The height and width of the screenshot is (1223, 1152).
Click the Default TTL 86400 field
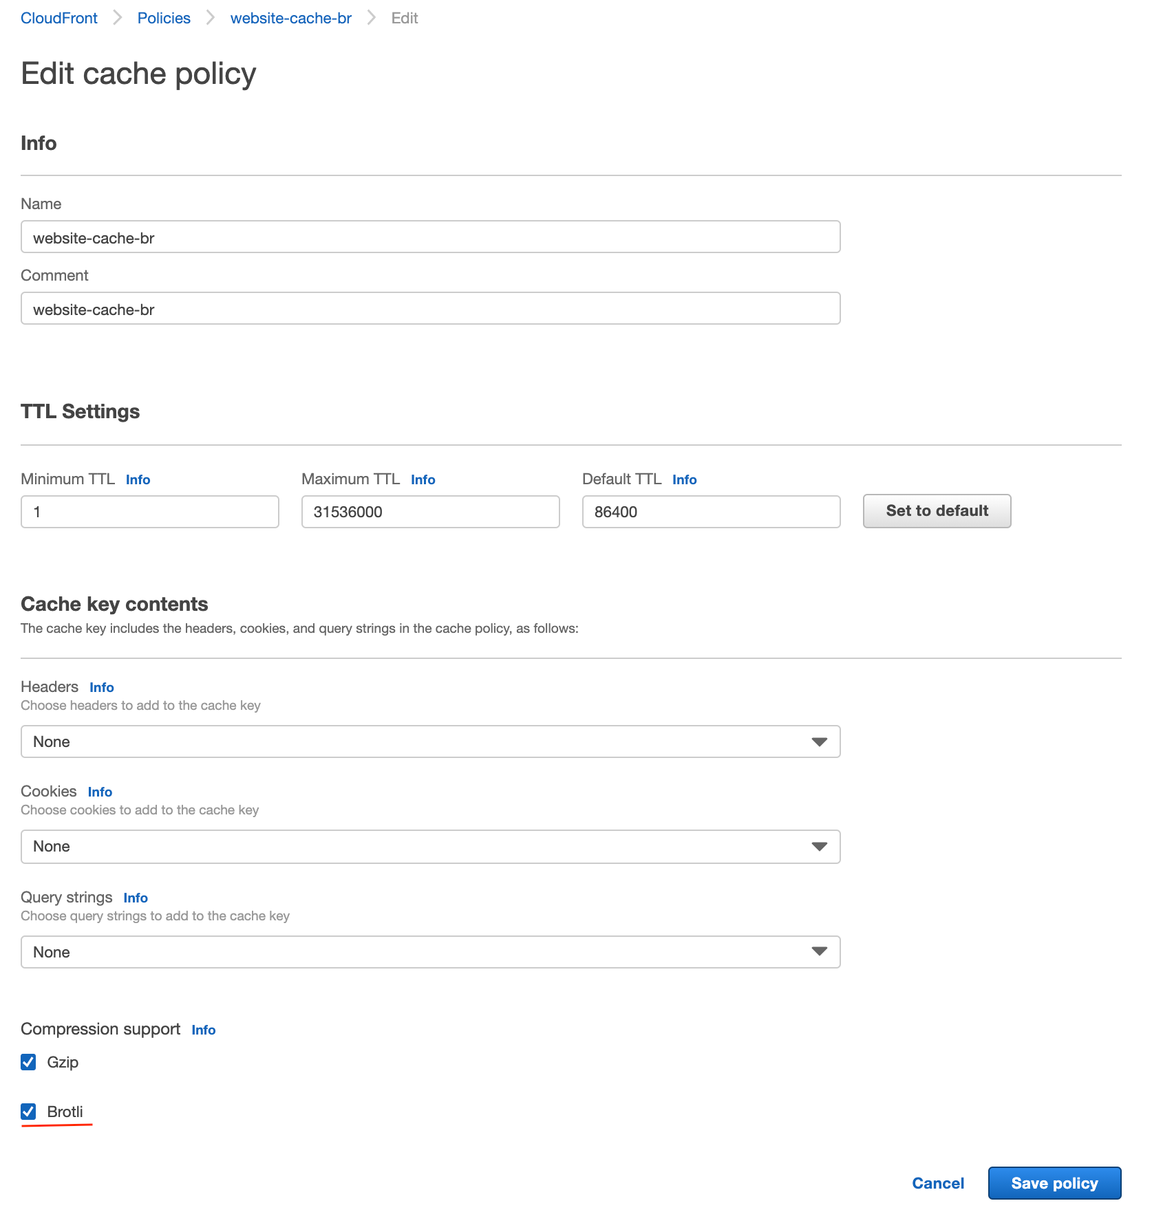(711, 512)
